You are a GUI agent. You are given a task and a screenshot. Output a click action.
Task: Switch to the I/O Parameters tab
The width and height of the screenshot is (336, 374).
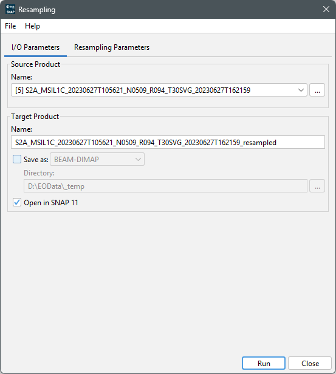coord(36,47)
